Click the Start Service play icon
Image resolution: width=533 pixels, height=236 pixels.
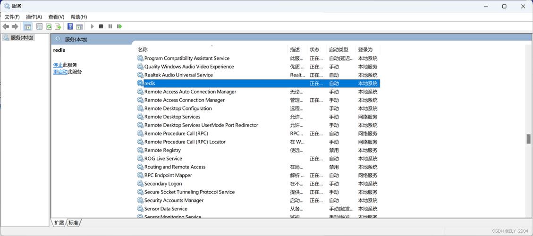pyautogui.click(x=92, y=26)
